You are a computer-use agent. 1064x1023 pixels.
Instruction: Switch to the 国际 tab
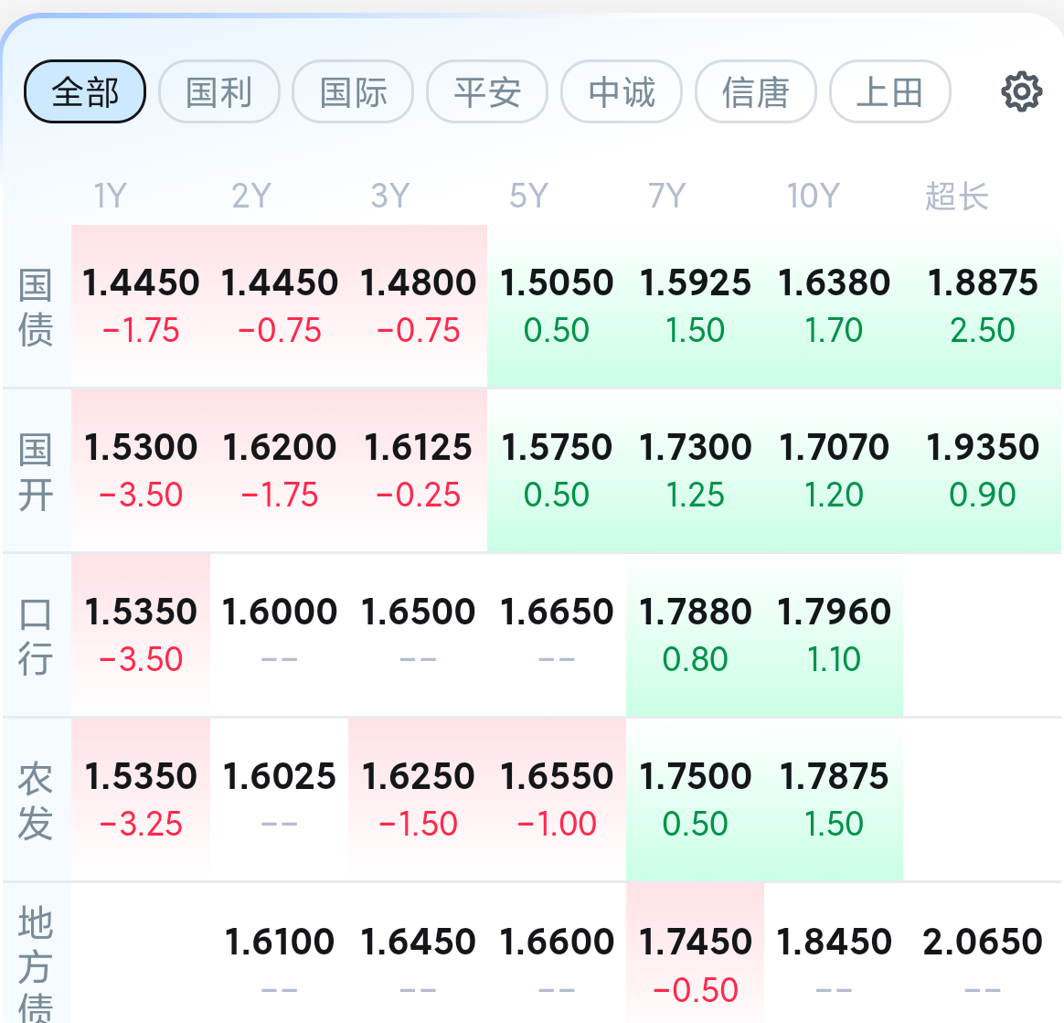coord(353,91)
